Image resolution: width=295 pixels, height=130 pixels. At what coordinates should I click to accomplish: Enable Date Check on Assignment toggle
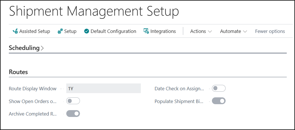click(x=218, y=88)
